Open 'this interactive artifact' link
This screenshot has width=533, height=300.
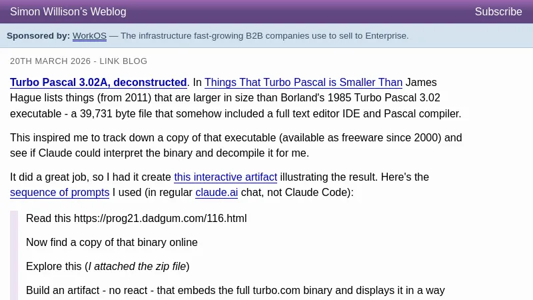pyautogui.click(x=225, y=177)
